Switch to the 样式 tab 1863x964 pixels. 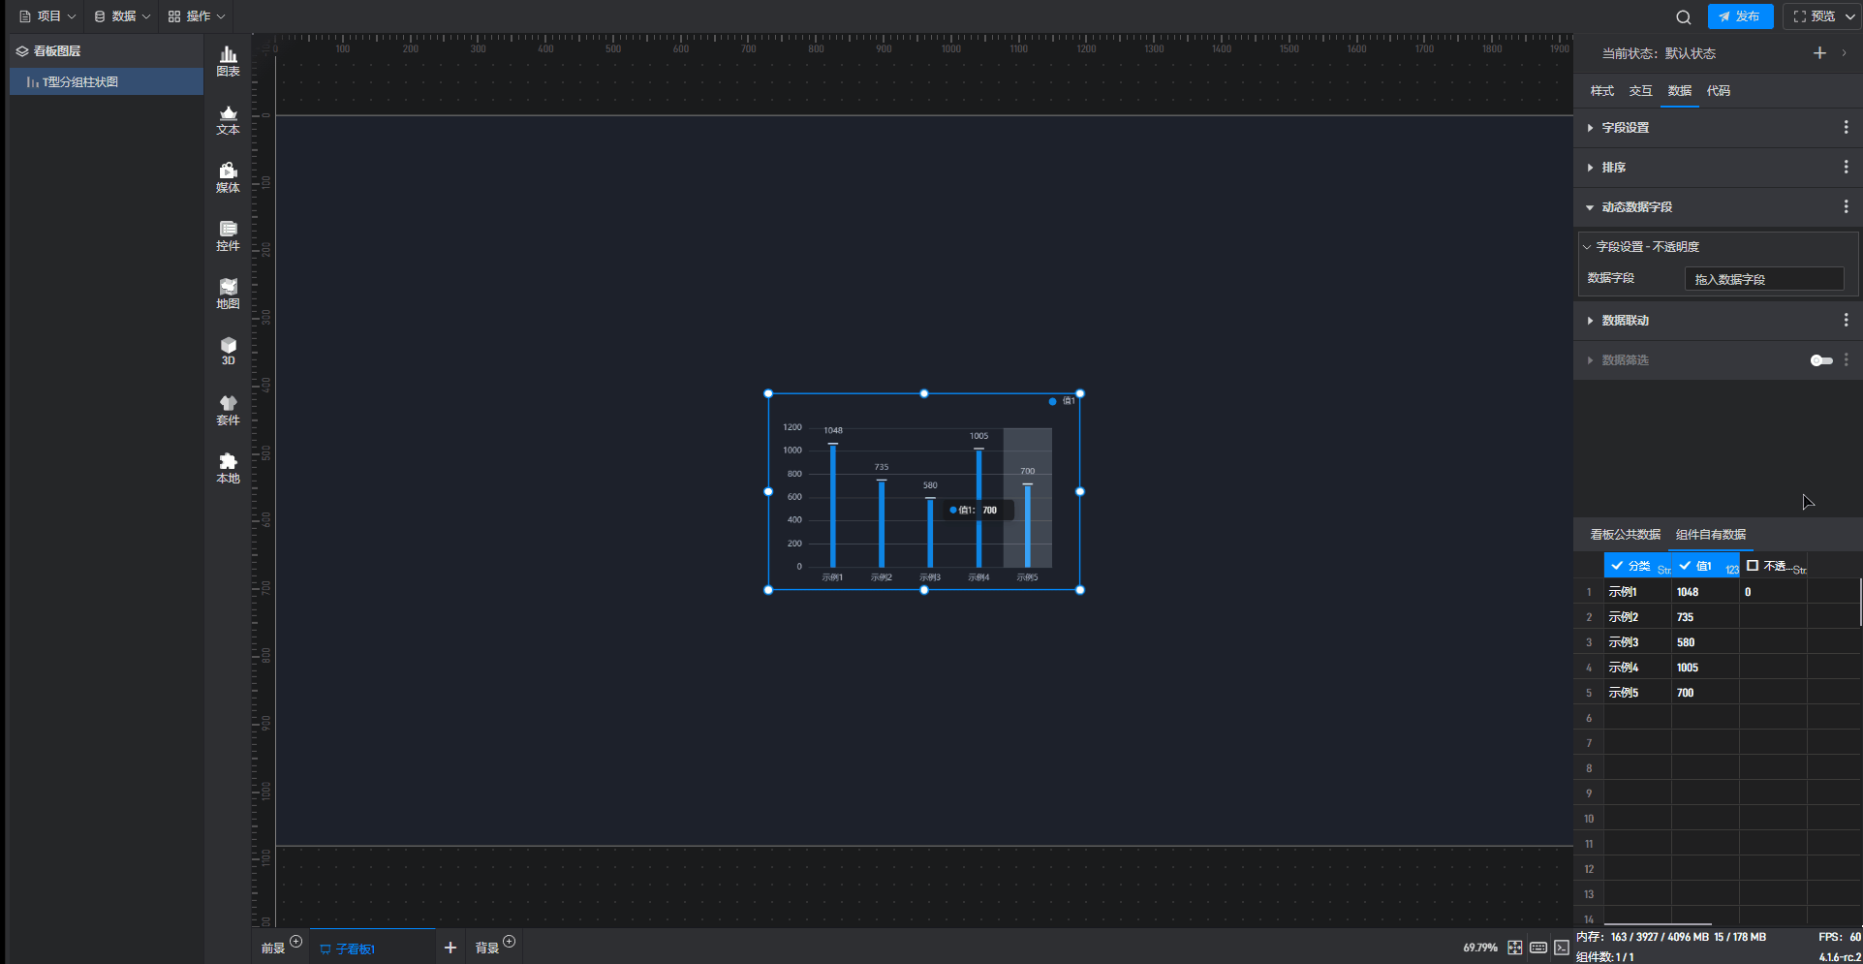(1601, 91)
